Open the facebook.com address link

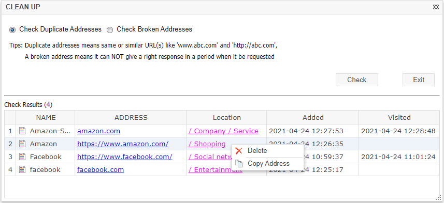point(101,170)
